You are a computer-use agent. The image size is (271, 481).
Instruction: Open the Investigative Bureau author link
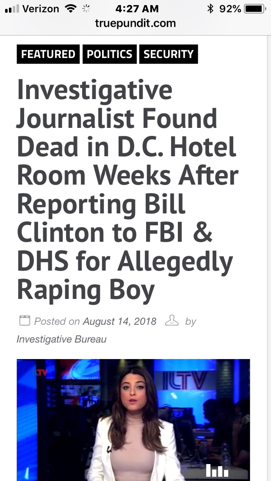click(x=61, y=339)
